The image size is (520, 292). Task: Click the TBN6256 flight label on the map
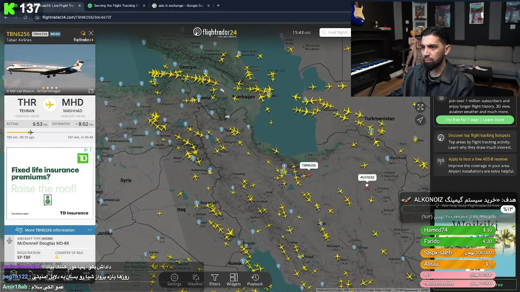coord(309,165)
